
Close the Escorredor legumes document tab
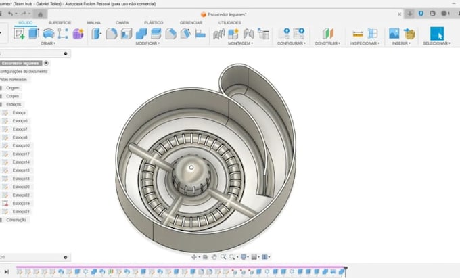pyautogui.click(x=400, y=14)
